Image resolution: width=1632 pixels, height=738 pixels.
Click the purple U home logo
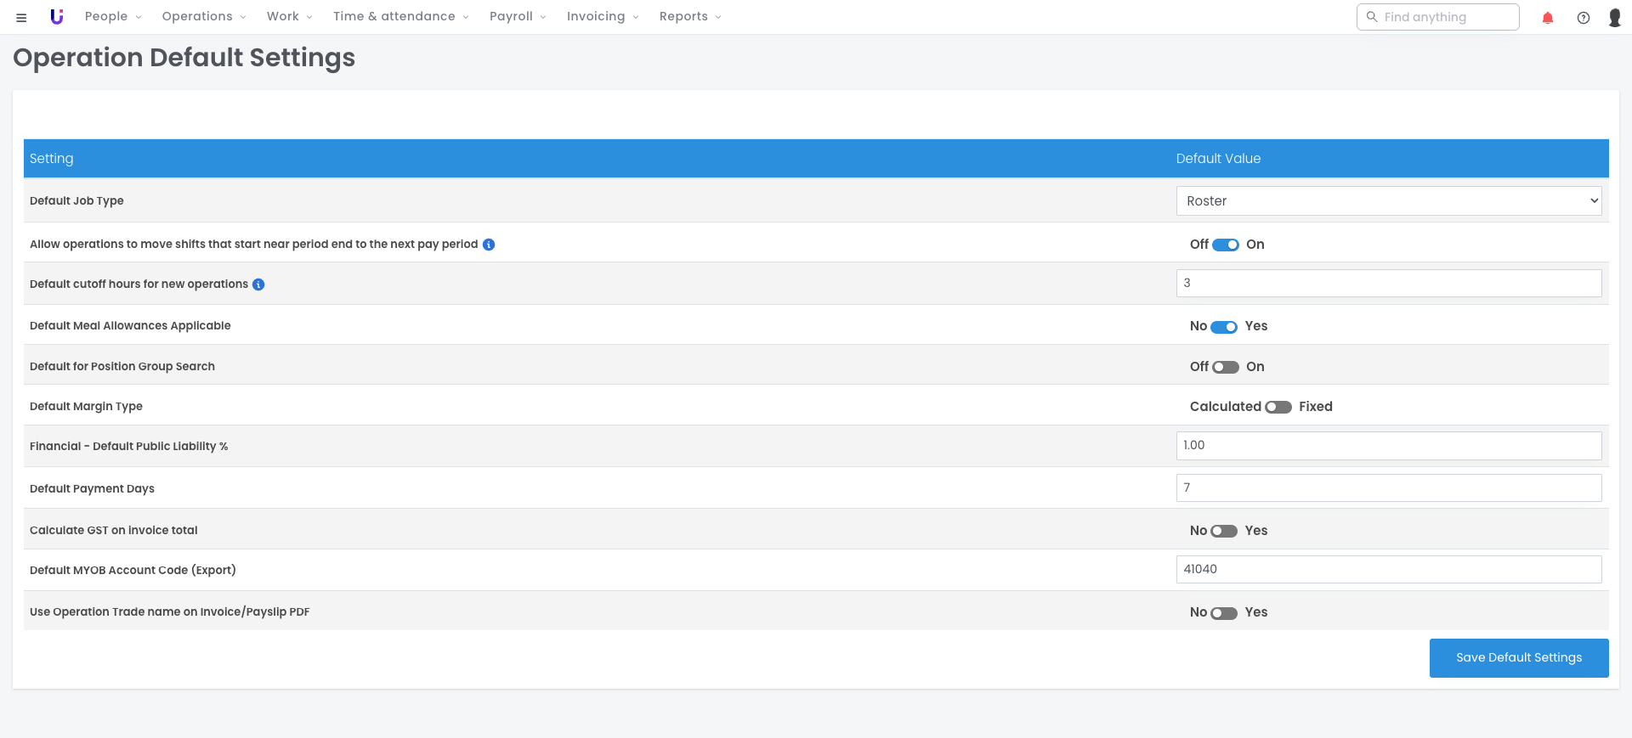[57, 17]
